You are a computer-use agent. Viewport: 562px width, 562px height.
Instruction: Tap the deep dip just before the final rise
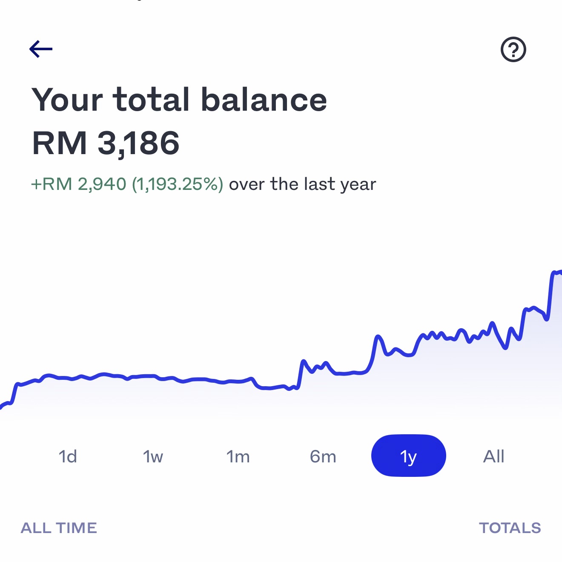547,318
